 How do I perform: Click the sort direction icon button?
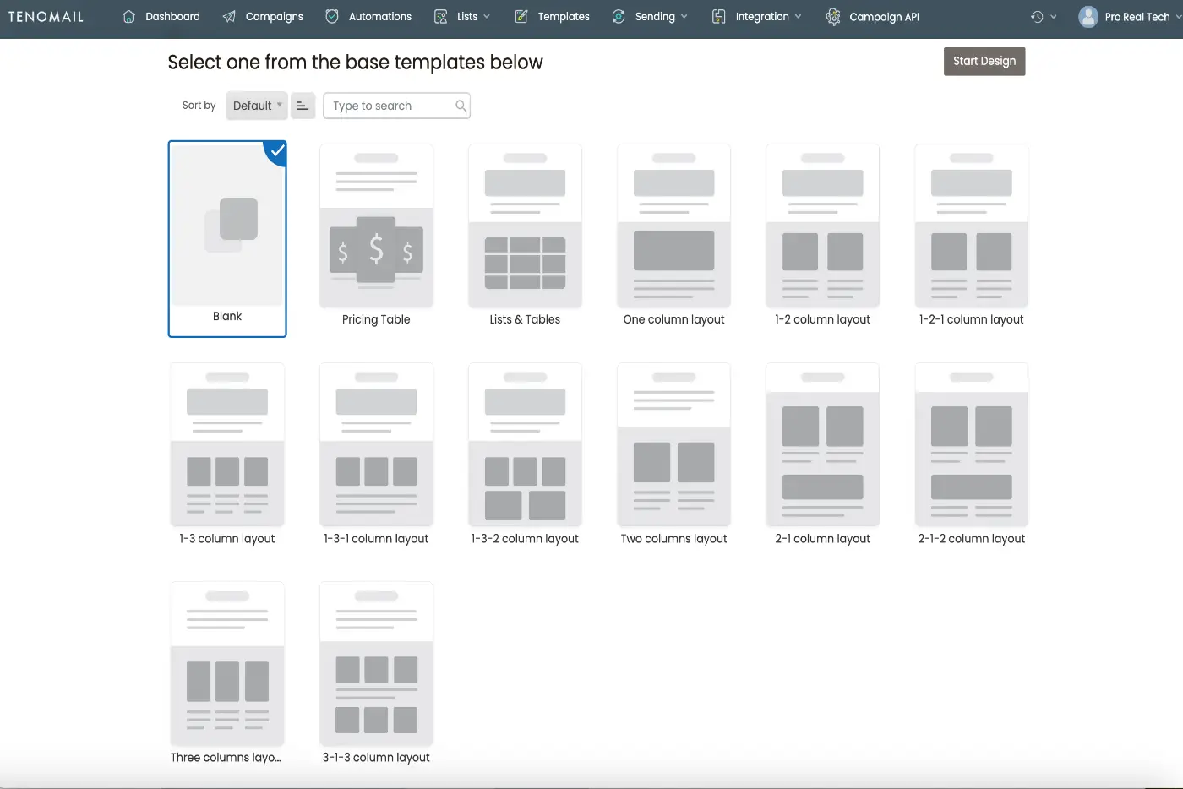pyautogui.click(x=303, y=106)
